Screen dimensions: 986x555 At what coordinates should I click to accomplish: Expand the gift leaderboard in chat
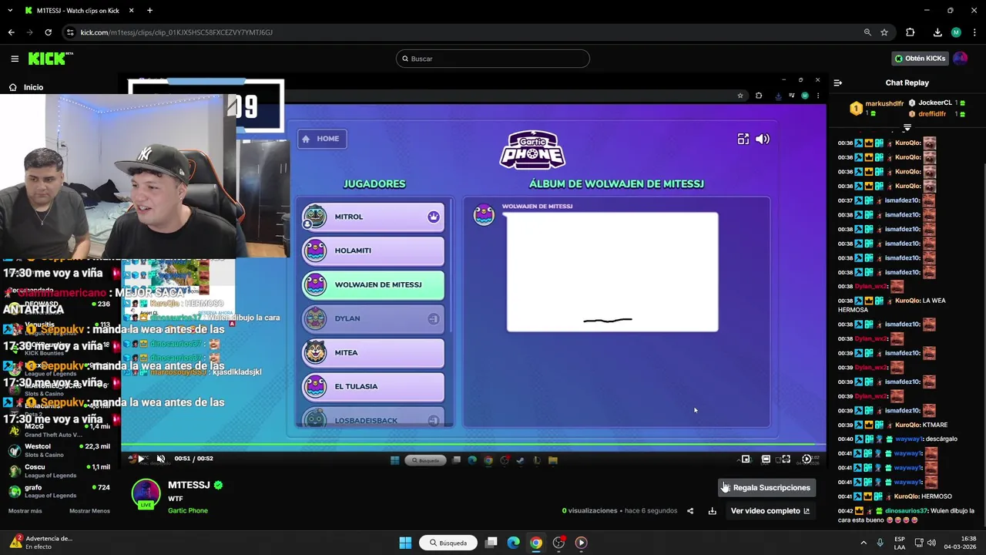pos(907,127)
